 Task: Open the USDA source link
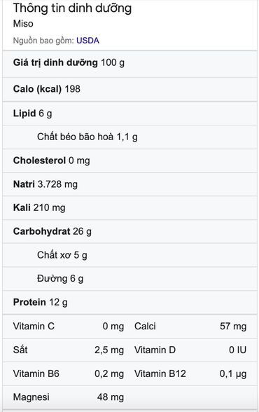click(x=87, y=41)
